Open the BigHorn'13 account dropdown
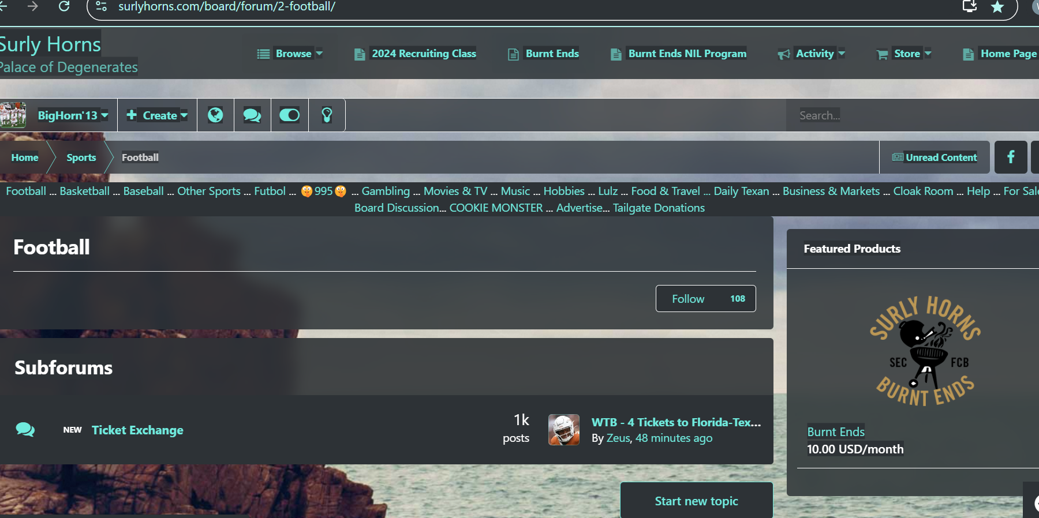 click(73, 115)
